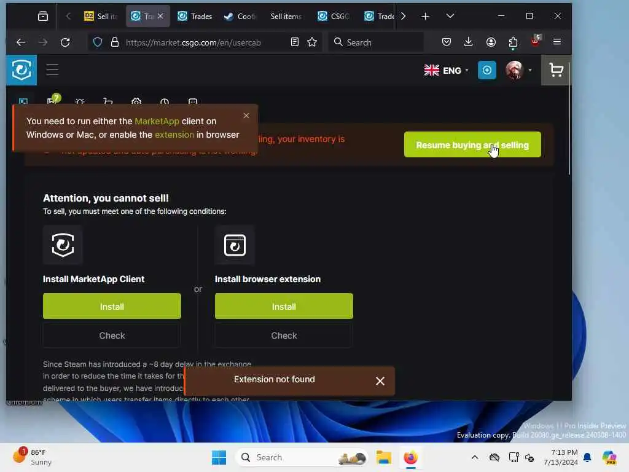Open the clock showing 7:13 PM

560,457
